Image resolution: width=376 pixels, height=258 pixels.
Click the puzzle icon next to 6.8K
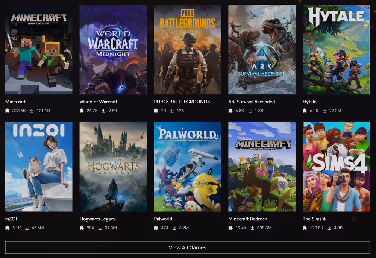point(230,111)
